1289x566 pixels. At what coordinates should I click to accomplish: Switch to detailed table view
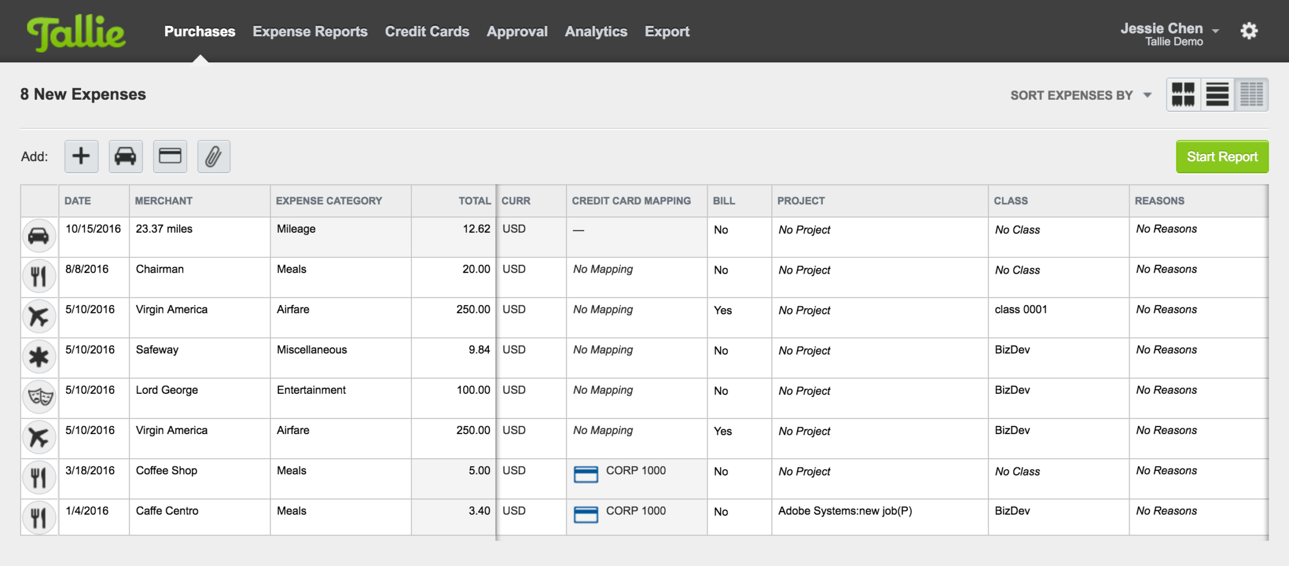(x=1252, y=95)
